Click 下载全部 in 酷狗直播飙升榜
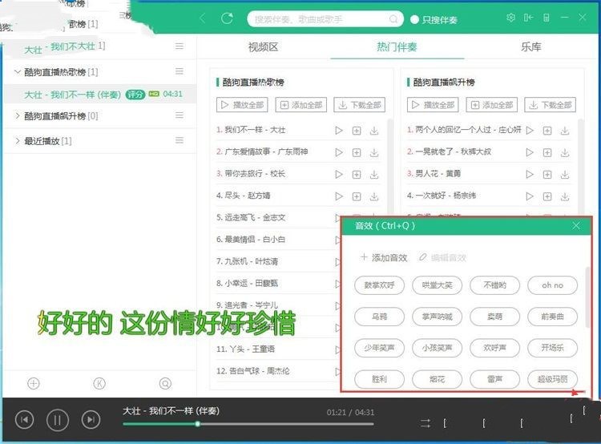 click(550, 105)
